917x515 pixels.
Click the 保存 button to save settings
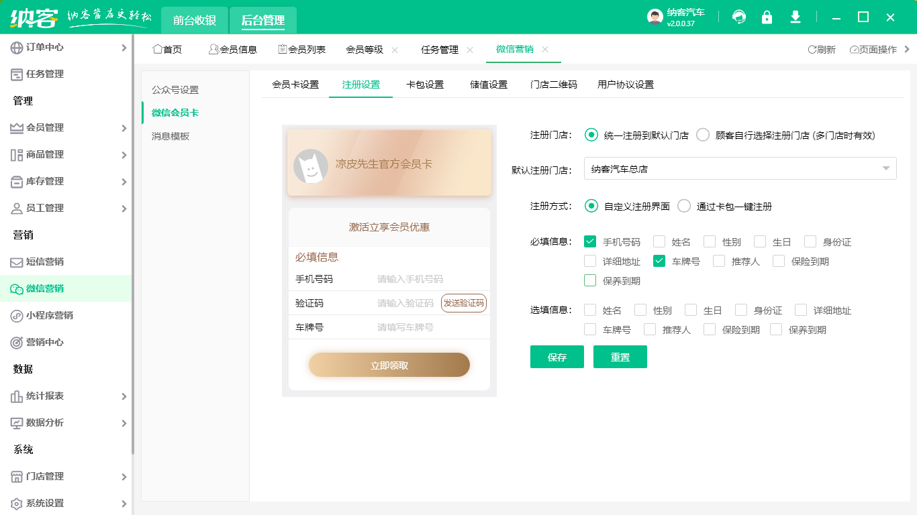pos(557,356)
